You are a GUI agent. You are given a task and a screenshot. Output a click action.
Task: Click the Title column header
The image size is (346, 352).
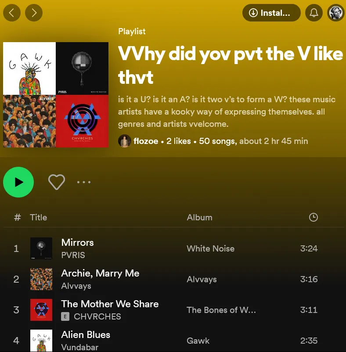(38, 217)
